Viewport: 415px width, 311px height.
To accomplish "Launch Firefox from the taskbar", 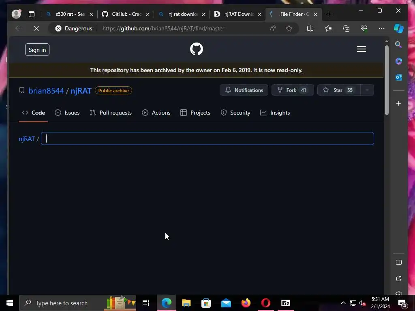I will tap(246, 303).
